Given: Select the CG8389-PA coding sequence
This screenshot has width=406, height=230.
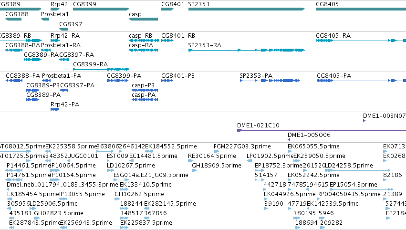Looking at the screenshot, I should pos(32,100).
